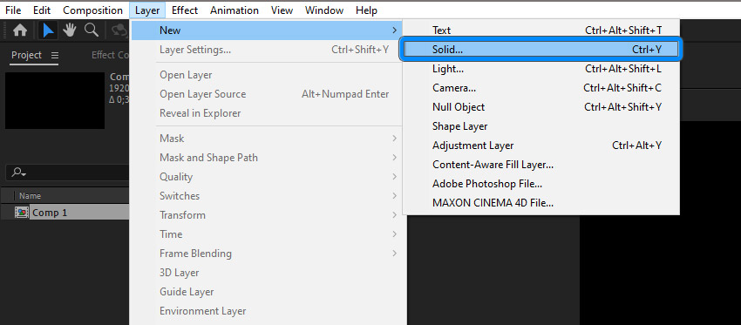Open the File menu
Screen dimensions: 741x325
[13, 10]
